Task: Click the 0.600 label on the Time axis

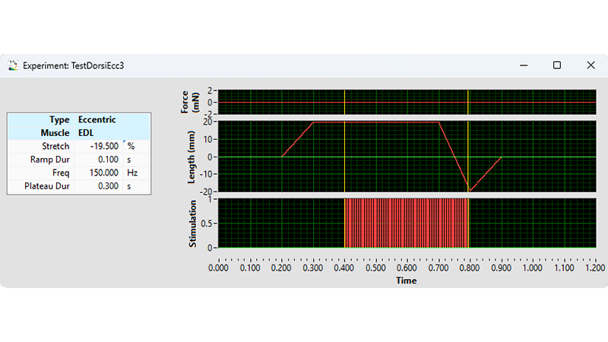Action: (407, 268)
